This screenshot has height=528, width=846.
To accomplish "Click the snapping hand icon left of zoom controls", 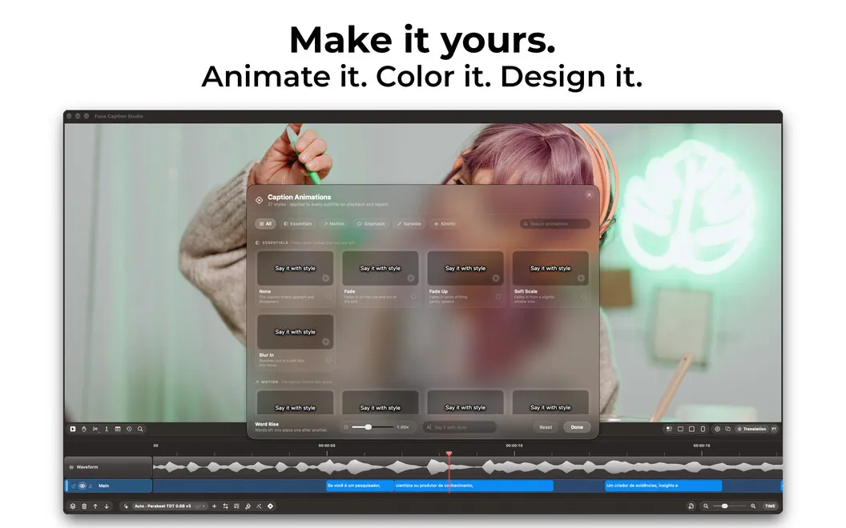I will coord(691,506).
